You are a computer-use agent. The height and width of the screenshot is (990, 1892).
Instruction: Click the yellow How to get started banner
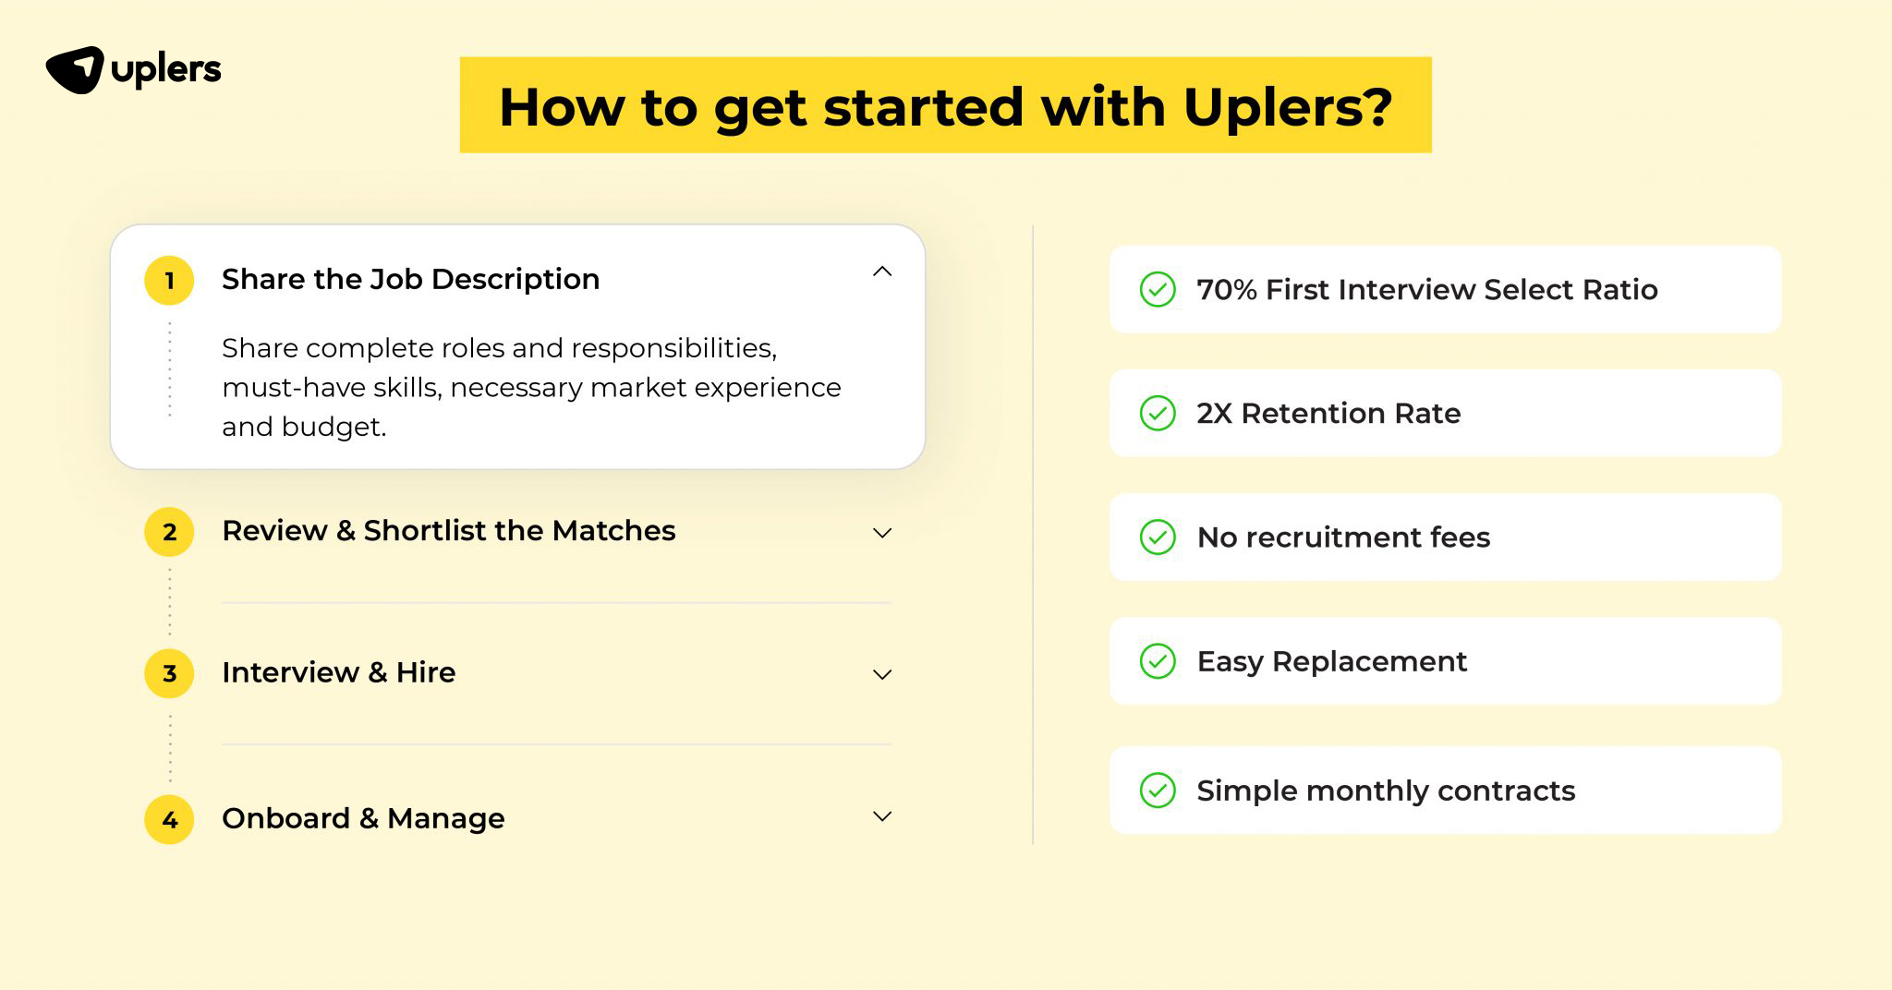pyautogui.click(x=946, y=105)
